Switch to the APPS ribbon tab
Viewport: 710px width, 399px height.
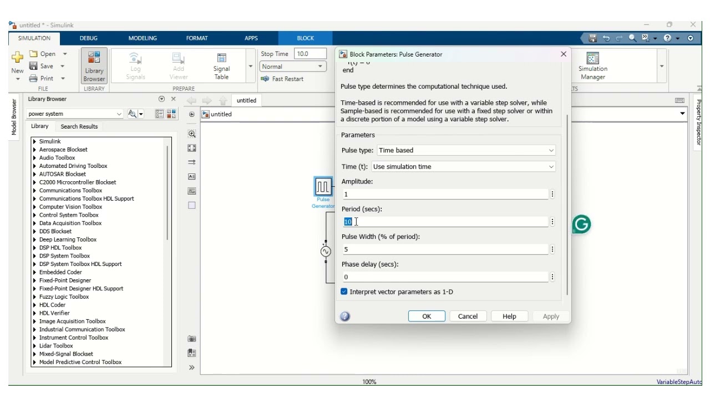pos(251,38)
